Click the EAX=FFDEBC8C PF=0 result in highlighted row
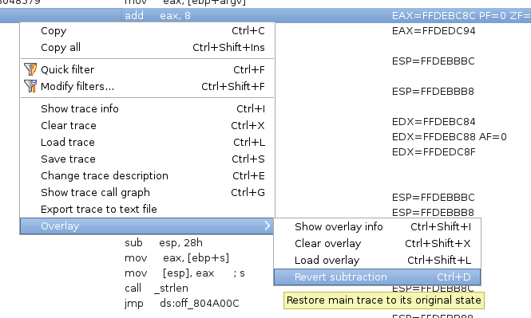This screenshot has height=318, width=531. pyautogui.click(x=449, y=16)
